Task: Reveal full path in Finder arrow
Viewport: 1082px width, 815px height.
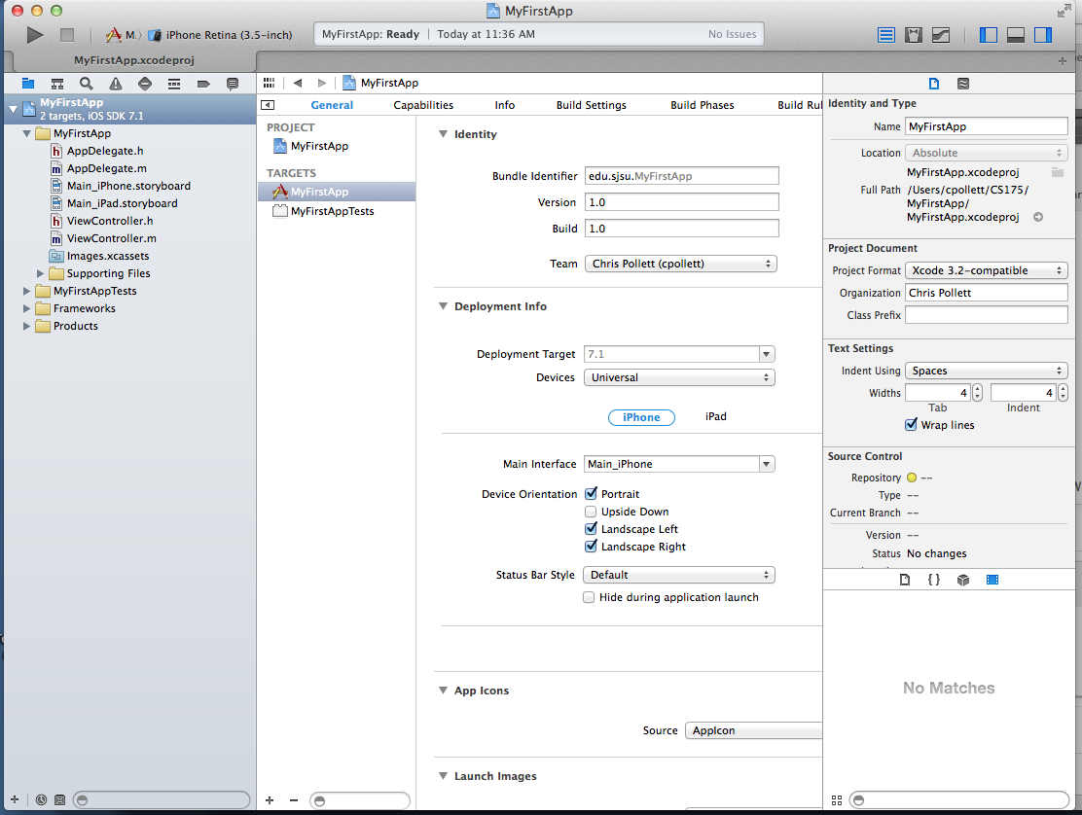Action: tap(1038, 217)
